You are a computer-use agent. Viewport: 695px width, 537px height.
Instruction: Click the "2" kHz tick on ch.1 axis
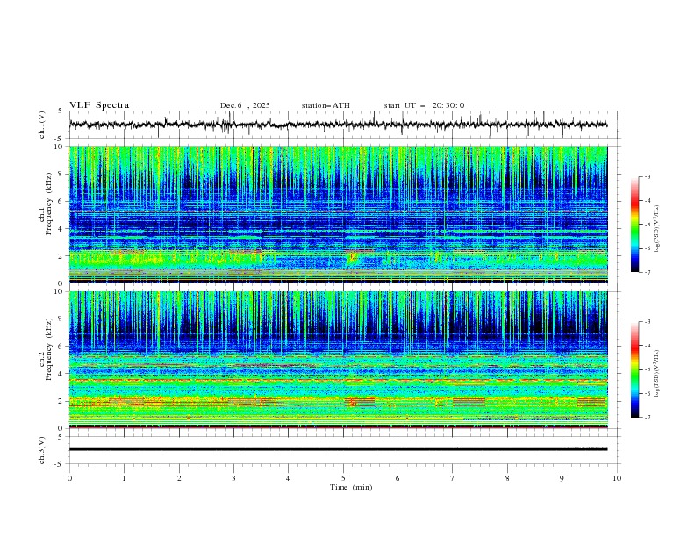click(x=61, y=256)
